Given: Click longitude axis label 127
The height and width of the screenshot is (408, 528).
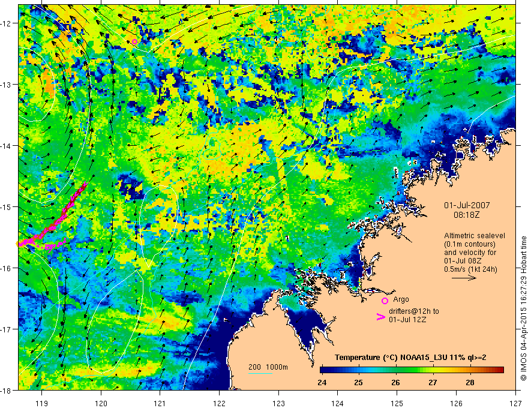Looking at the screenshot, I should 515,403.
